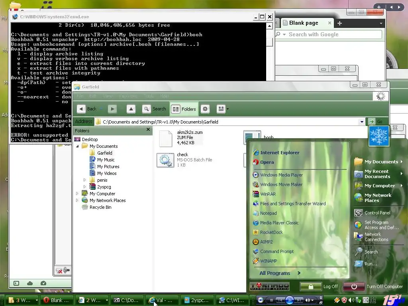Open WinRAR from the Start menu
Screen dimensions: 408x306
pyautogui.click(x=264, y=194)
